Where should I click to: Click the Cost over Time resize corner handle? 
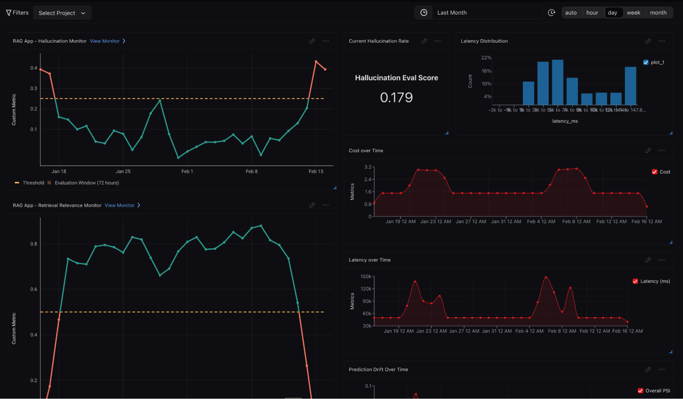point(671,242)
